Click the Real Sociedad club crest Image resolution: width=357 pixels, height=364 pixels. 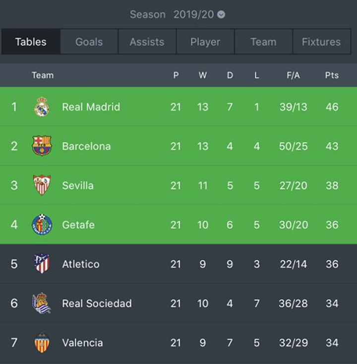(42, 303)
